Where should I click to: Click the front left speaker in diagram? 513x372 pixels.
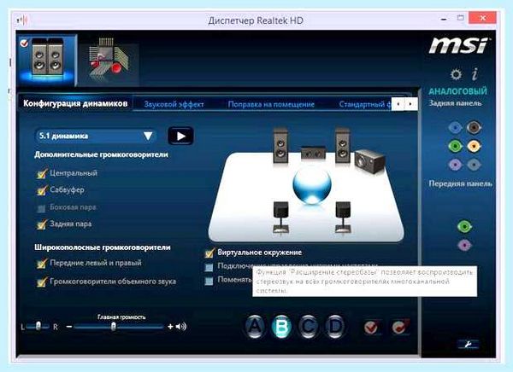click(x=280, y=145)
